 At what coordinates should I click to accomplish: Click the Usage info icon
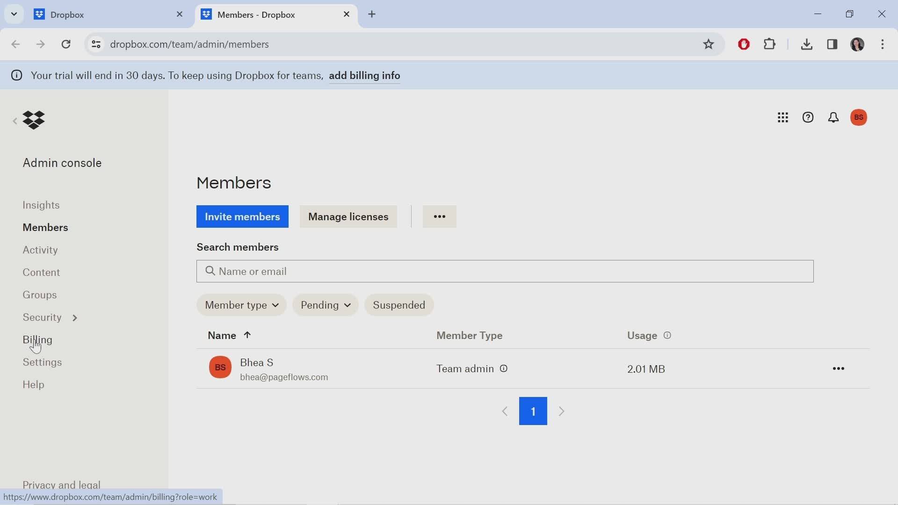click(x=667, y=335)
